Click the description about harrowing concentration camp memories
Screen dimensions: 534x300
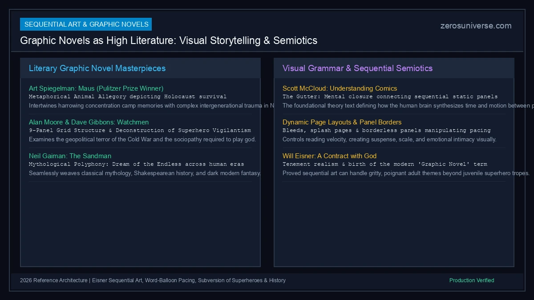click(152, 106)
